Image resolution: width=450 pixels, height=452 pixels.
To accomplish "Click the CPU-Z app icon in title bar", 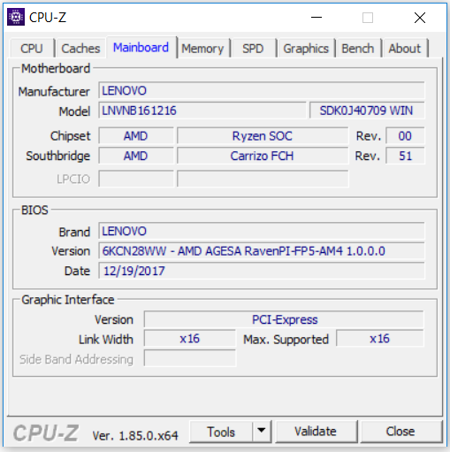I will pyautogui.click(x=16, y=17).
